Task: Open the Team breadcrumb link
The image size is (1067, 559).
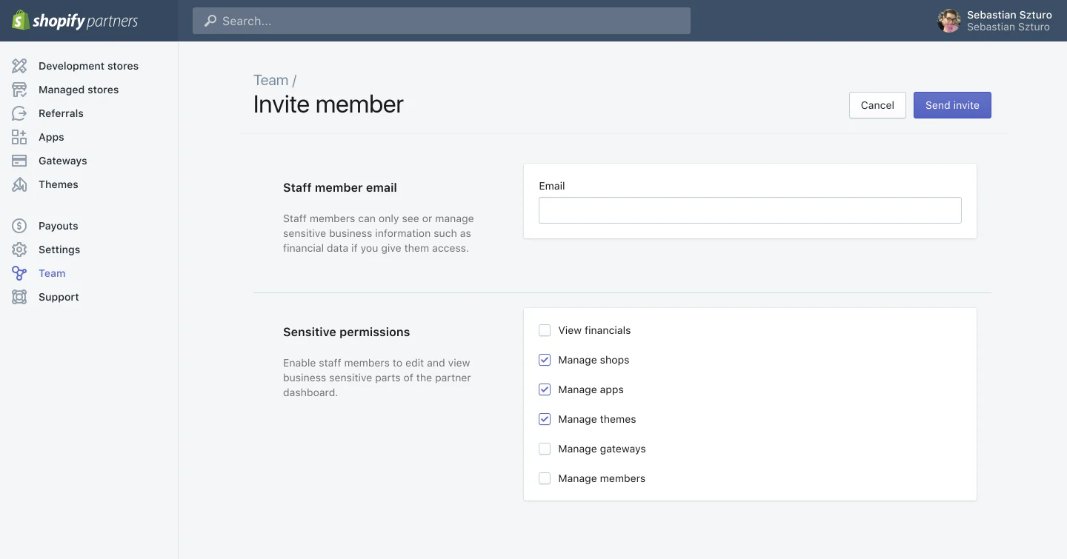Action: point(271,79)
